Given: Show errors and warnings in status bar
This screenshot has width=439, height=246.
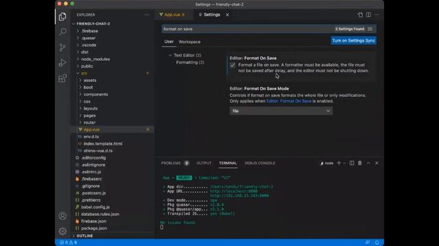Looking at the screenshot, I should pyautogui.click(x=69, y=243).
